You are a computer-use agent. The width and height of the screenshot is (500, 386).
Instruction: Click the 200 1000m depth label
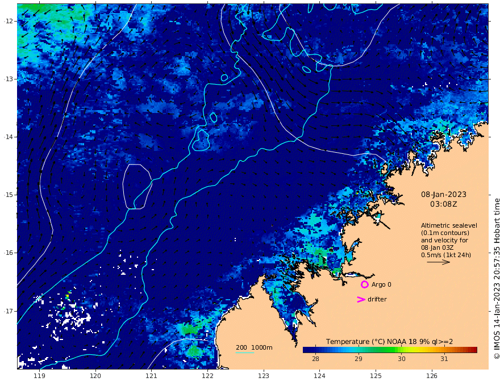pyautogui.click(x=254, y=347)
